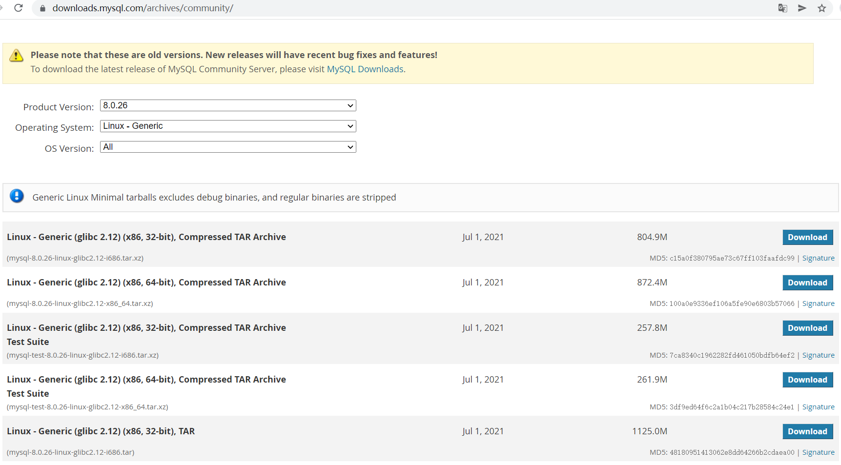Click the back navigation arrow
Image resolution: width=841 pixels, height=465 pixels.
coord(2,8)
